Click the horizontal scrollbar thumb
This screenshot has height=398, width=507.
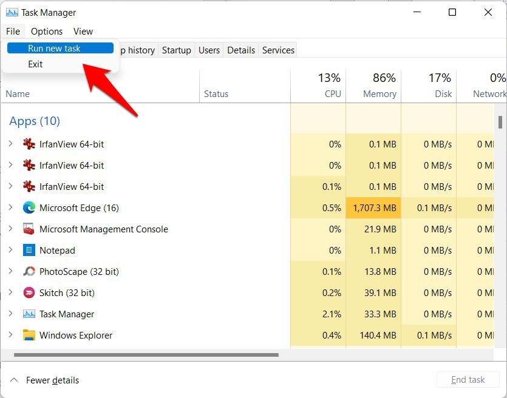pyautogui.click(x=146, y=355)
